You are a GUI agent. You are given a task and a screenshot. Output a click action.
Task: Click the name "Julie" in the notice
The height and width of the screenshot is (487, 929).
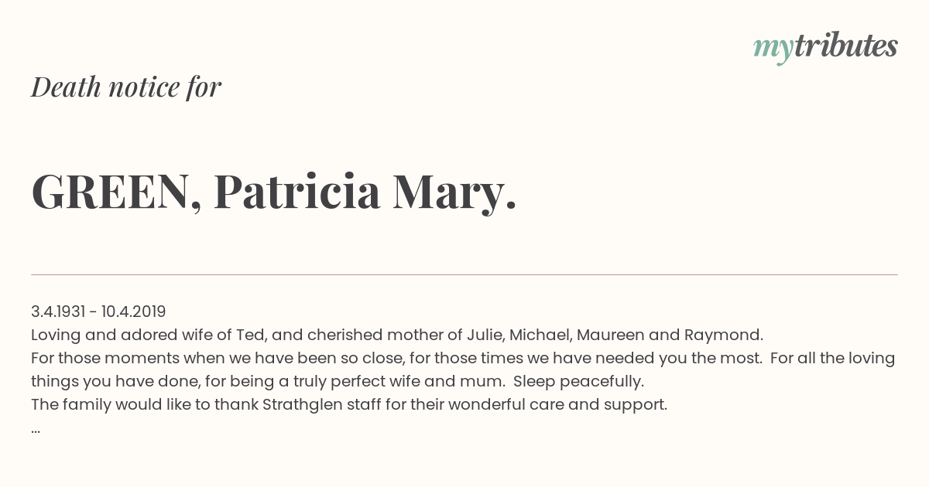point(485,335)
